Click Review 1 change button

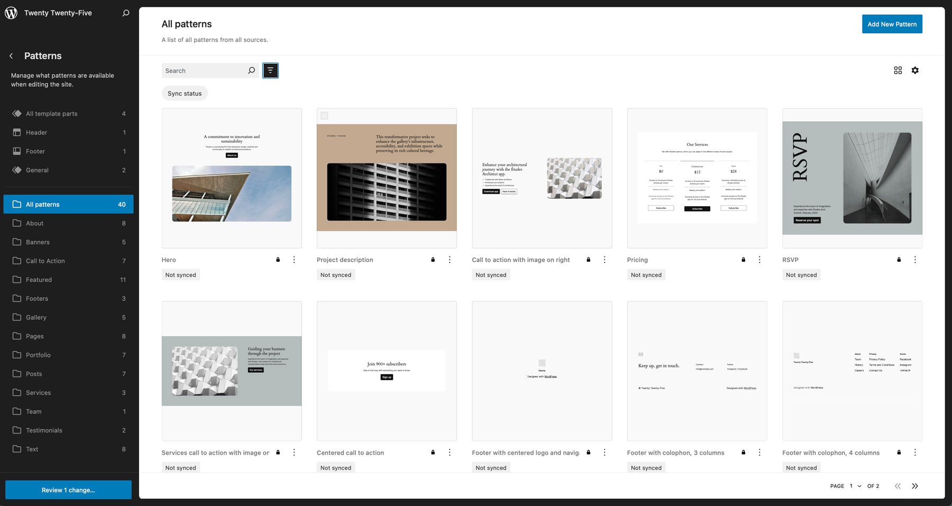(68, 490)
